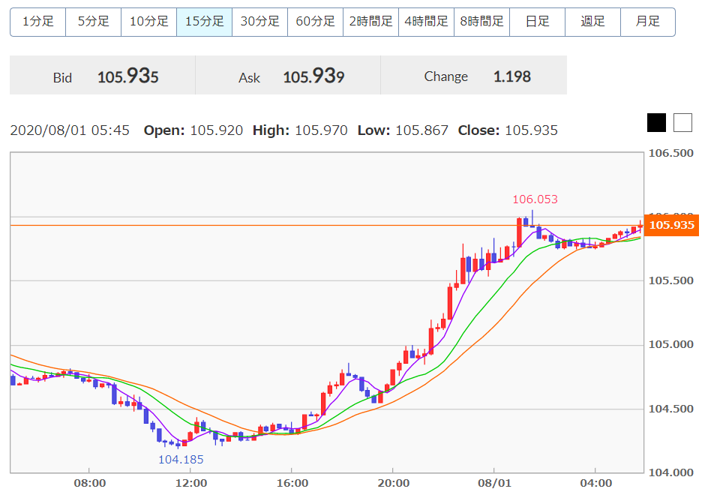Switch chart to 30分足 interval
Screen dimensions: 714x498
[x=260, y=22]
